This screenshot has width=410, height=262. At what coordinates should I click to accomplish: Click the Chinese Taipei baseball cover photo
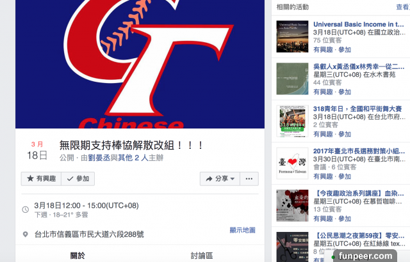point(140,64)
